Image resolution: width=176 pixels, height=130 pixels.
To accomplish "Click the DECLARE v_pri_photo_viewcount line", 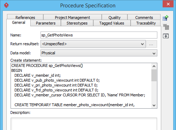I will pos(56,85).
